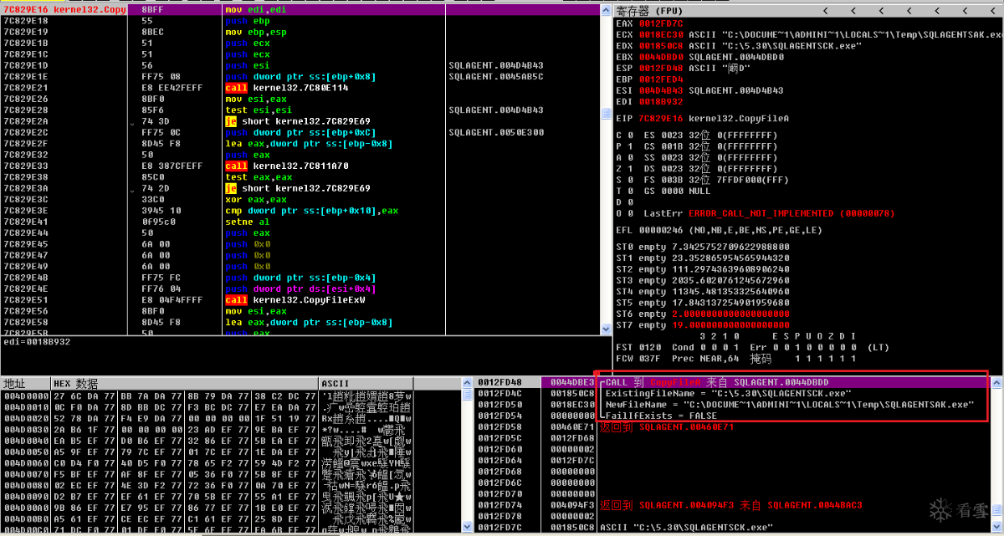Click ExistingFileName stack argument line

728,393
